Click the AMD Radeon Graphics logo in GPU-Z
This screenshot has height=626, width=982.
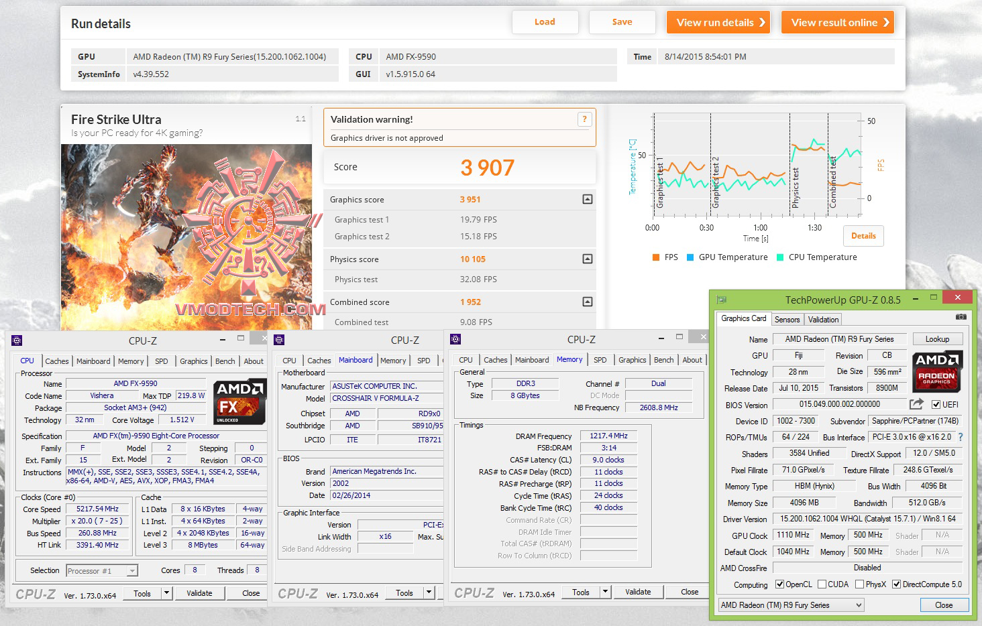937,371
